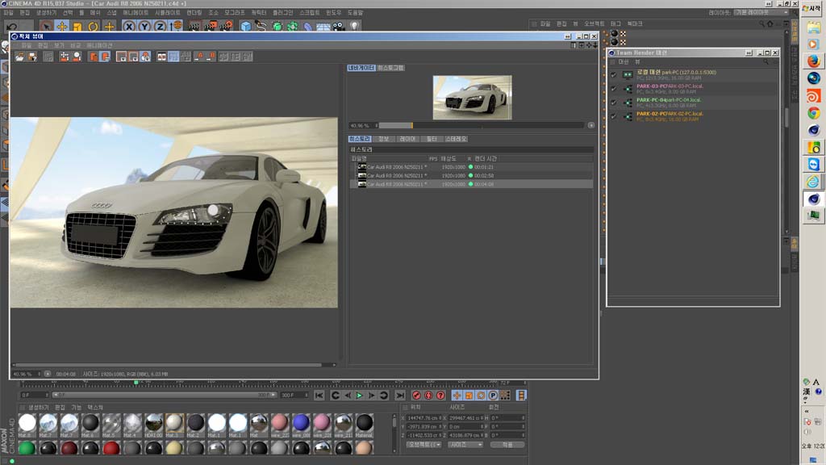Uncheck the PARK-03-PC render client
The width and height of the screenshot is (826, 465).
(614, 89)
